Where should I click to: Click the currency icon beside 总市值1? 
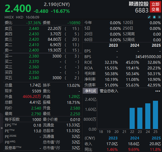click(58, 142)
